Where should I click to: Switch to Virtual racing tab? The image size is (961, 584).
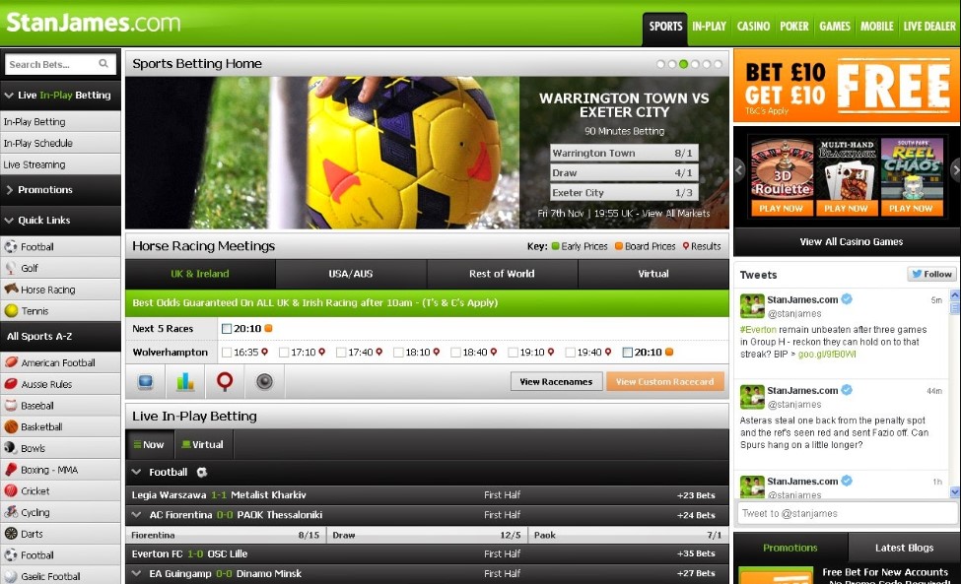(653, 274)
